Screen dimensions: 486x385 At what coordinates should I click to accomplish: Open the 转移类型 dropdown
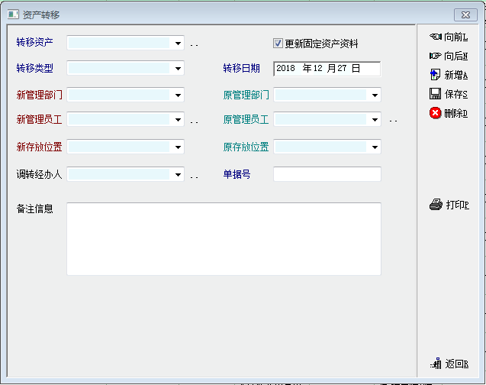click(178, 69)
